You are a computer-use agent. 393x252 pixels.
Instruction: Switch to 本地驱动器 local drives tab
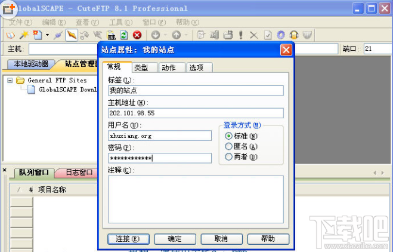32,64
